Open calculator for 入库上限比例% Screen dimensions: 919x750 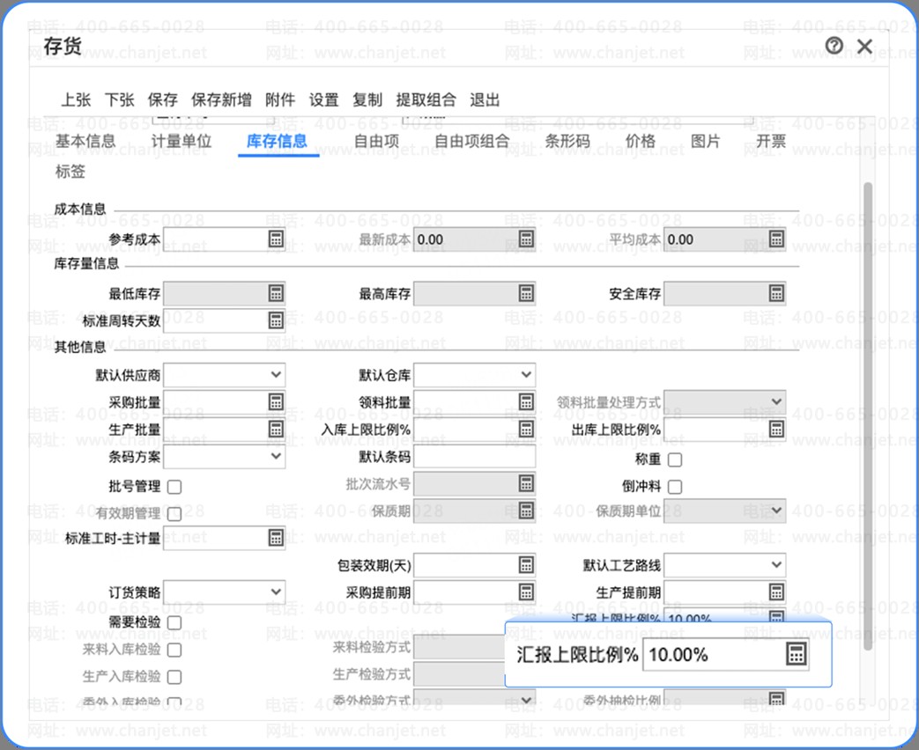coord(526,429)
